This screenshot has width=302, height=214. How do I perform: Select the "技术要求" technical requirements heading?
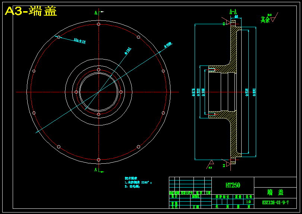pyautogui.click(x=131, y=178)
